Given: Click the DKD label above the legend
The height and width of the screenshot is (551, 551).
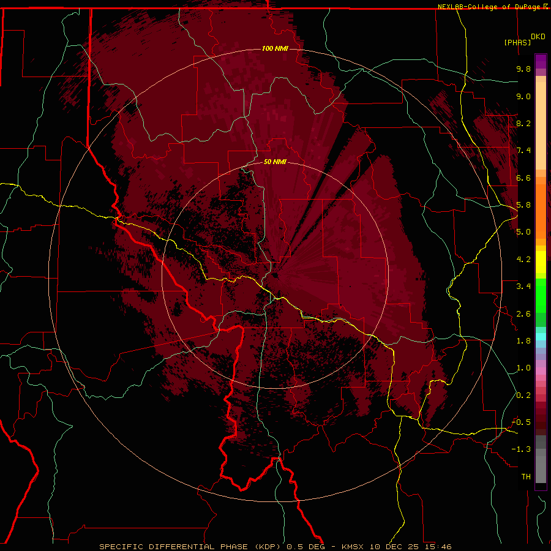Looking at the screenshot, I should point(538,37).
